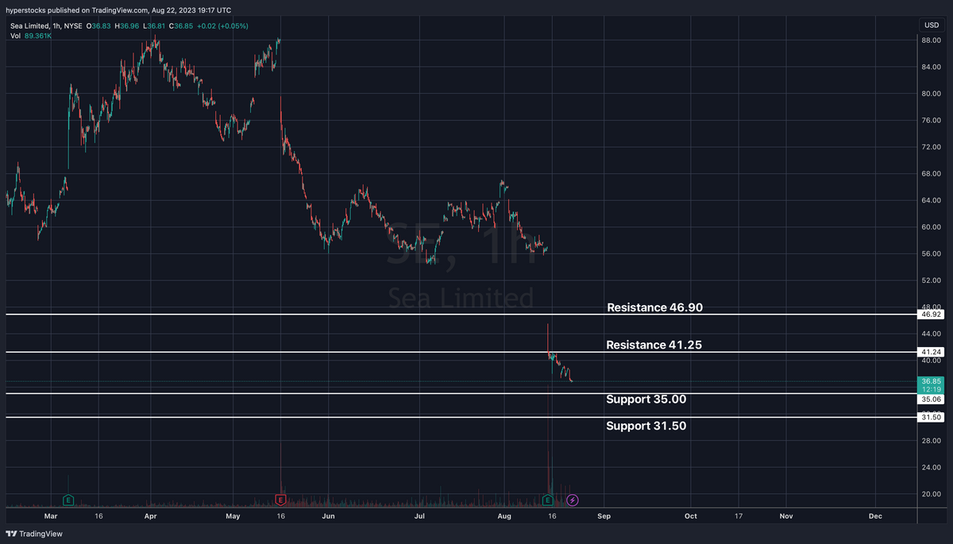This screenshot has height=544, width=953.
Task: Click the 41.24 price axis tag
Action: click(930, 352)
